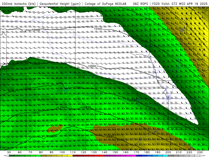The width and height of the screenshot is (209, 157).
Task: Click the dark blue swatch just after 170
Action: 139,156
